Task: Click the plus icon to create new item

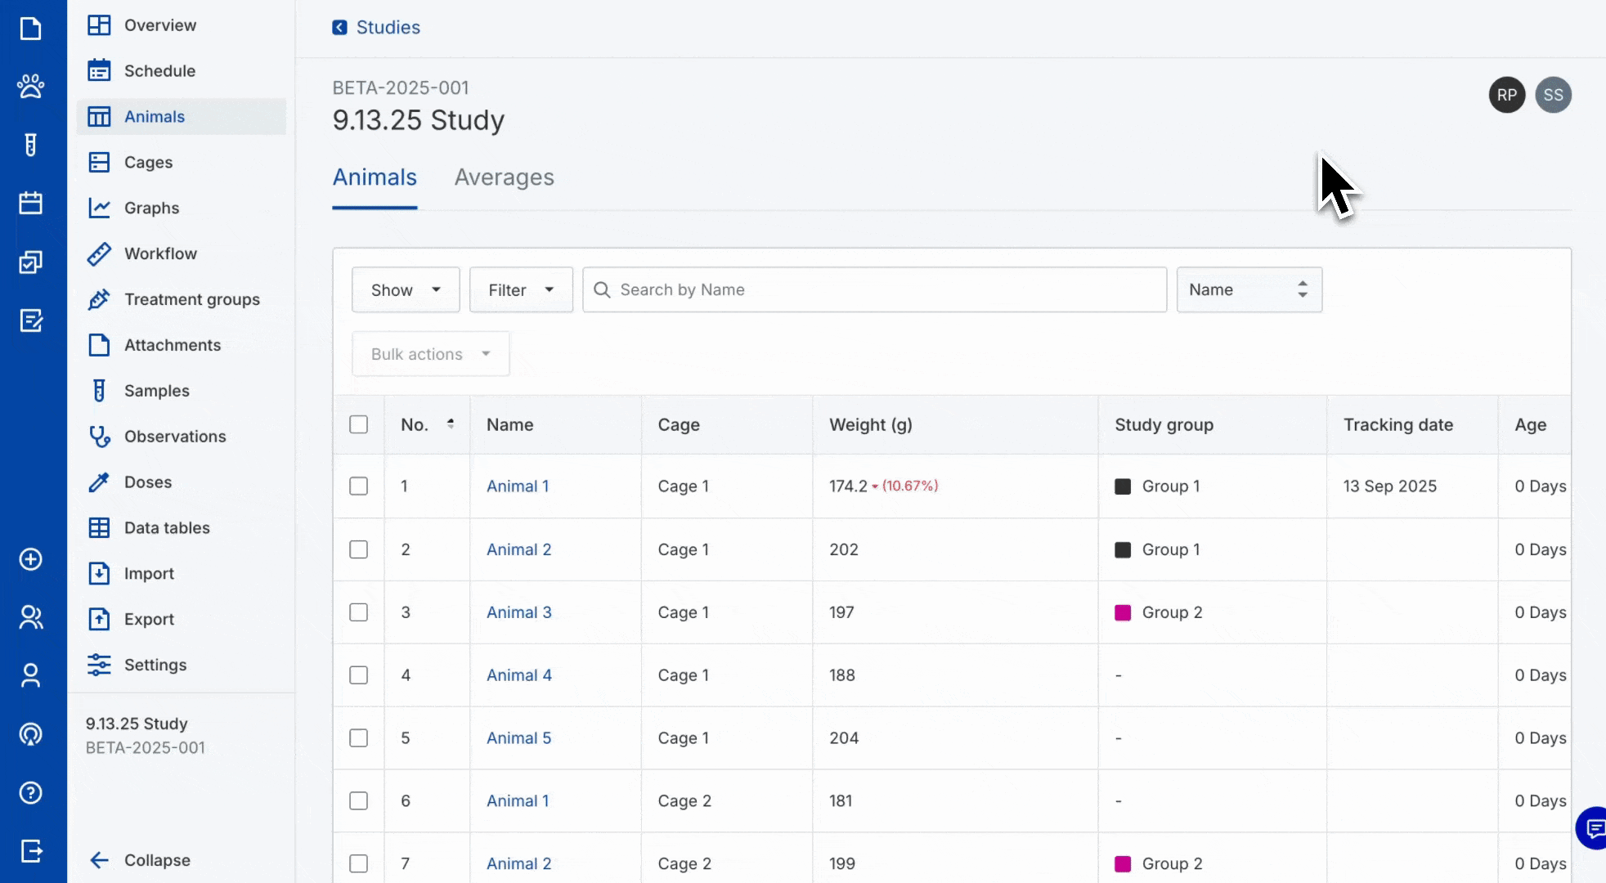Action: (31, 560)
